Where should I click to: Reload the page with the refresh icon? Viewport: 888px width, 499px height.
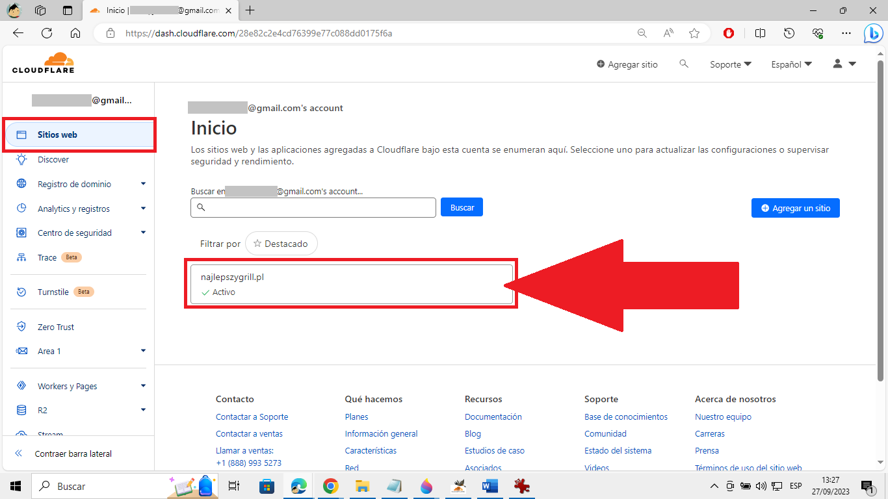tap(47, 33)
